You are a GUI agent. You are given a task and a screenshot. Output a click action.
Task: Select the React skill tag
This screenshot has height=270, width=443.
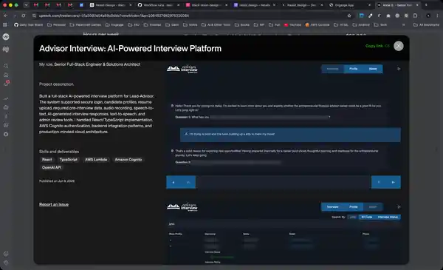coord(47,160)
